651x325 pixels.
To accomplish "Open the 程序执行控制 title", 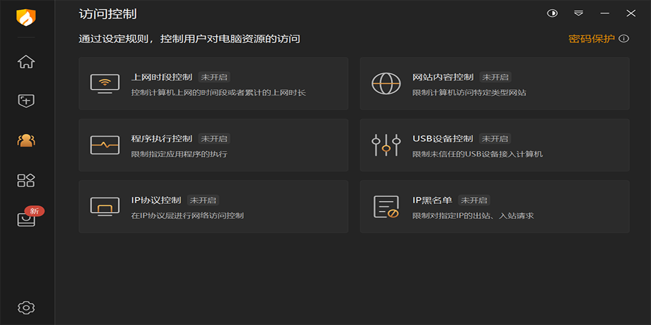I will pyautogui.click(x=162, y=138).
